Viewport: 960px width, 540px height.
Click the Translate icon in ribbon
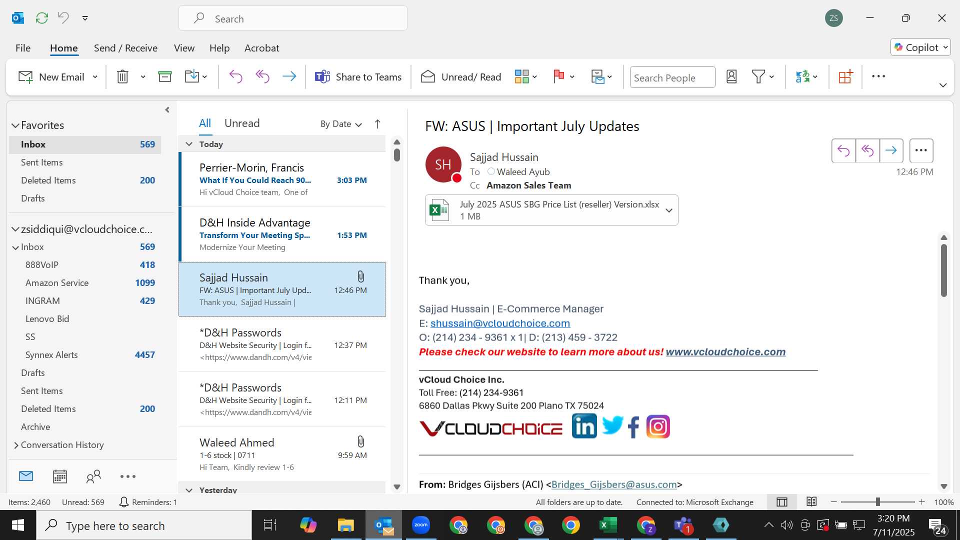coord(802,76)
